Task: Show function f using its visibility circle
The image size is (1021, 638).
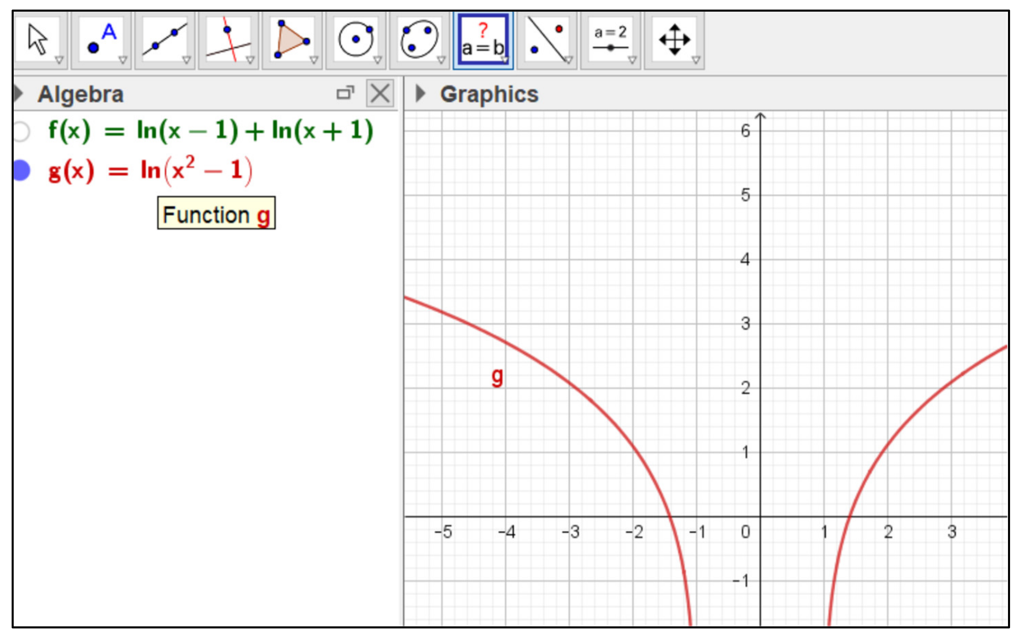Action: [x=21, y=131]
